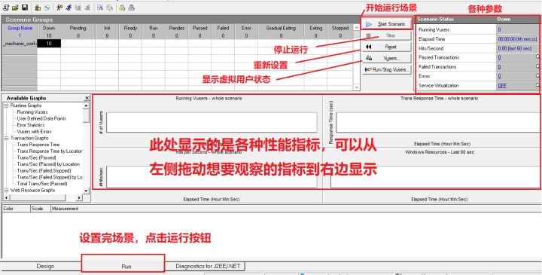Click the Scenario Groups scroll-up arrow
This screenshot has height=275, width=542.
[x=357, y=28]
